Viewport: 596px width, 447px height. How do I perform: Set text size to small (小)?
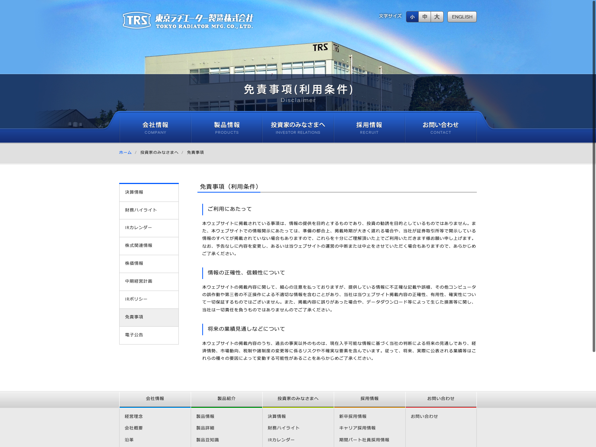(x=412, y=17)
